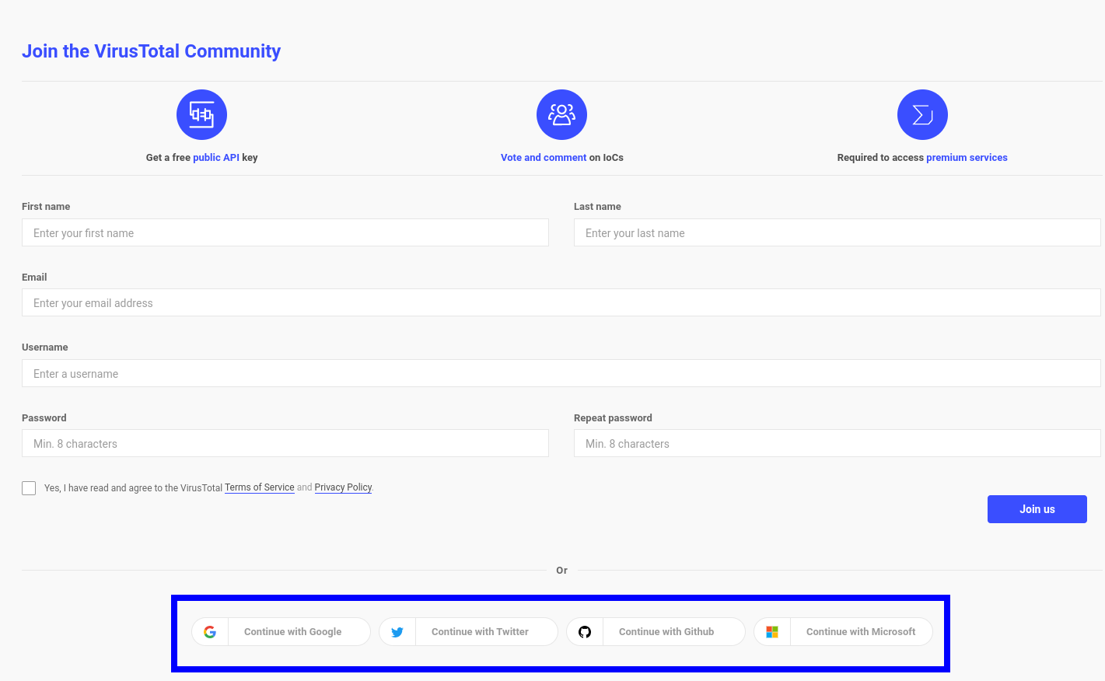Image resolution: width=1105 pixels, height=681 pixels.
Task: Click the Repeat password label
Action: (613, 418)
